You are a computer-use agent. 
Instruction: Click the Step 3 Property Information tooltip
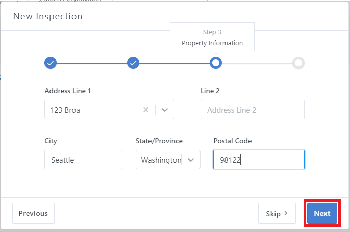click(212, 37)
